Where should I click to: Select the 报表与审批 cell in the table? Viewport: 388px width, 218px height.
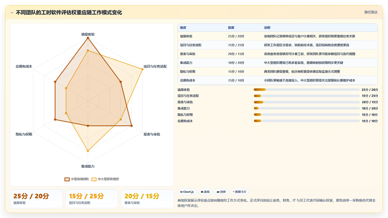point(188,54)
